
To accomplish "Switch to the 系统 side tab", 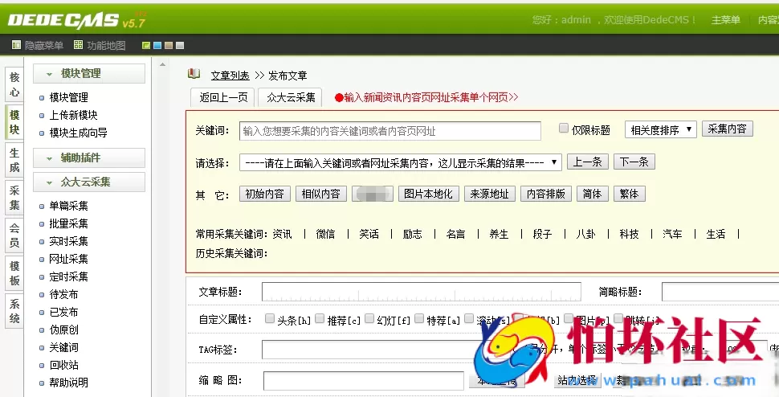I will (14, 311).
